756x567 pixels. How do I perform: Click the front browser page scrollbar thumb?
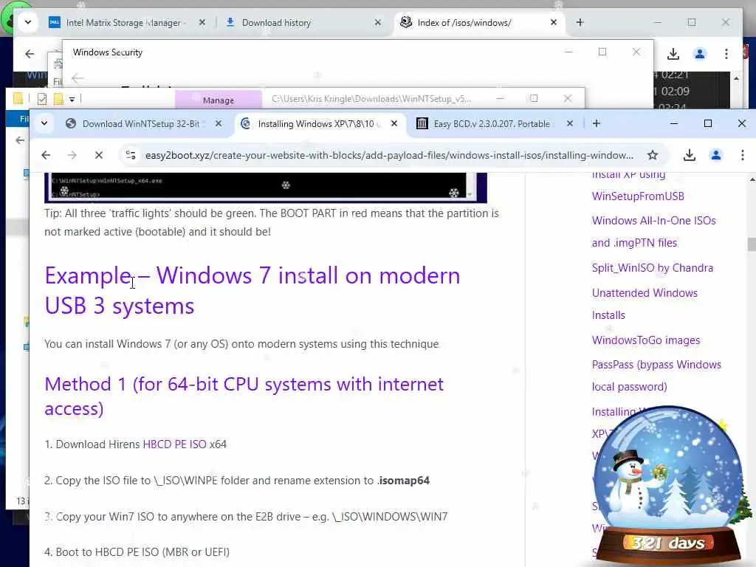click(752, 244)
